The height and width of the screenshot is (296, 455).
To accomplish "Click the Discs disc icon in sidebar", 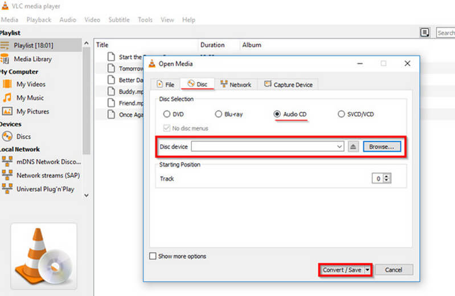I will tap(7, 136).
